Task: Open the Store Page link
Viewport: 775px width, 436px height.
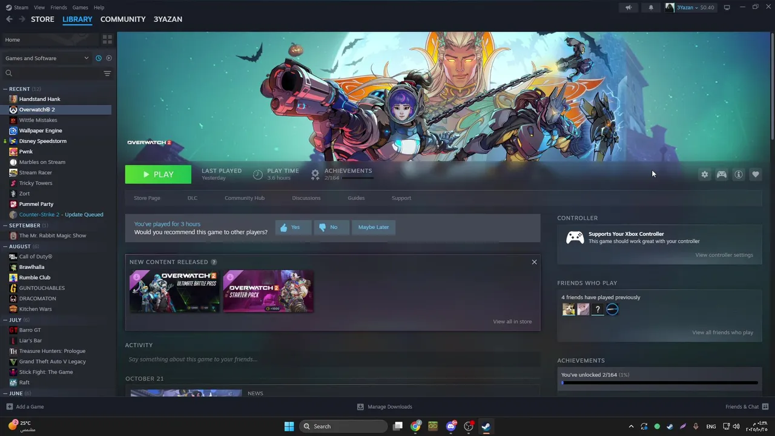Action: [147, 198]
